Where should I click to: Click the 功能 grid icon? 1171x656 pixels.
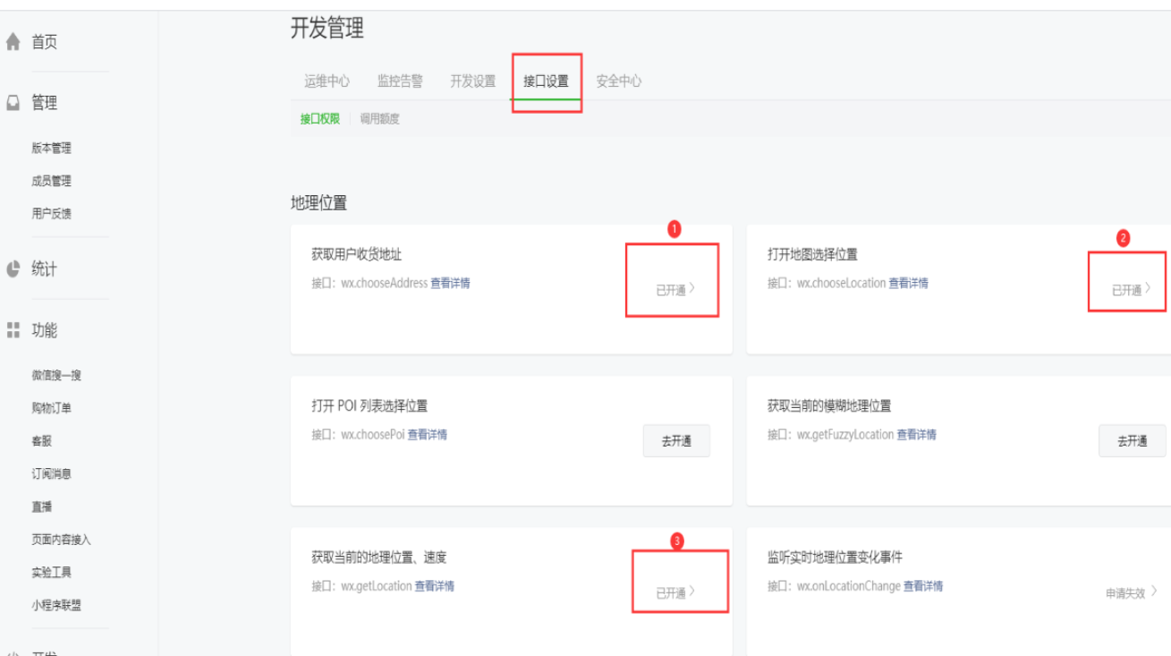pyautogui.click(x=13, y=330)
